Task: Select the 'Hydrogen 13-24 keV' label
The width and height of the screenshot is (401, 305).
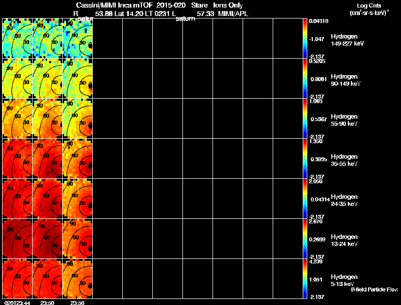Action: point(344,240)
